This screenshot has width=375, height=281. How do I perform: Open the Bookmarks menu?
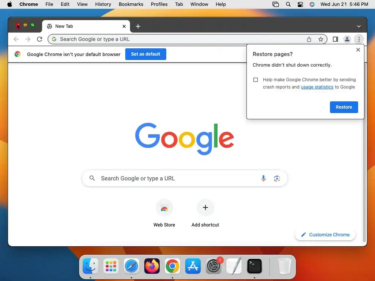131,4
